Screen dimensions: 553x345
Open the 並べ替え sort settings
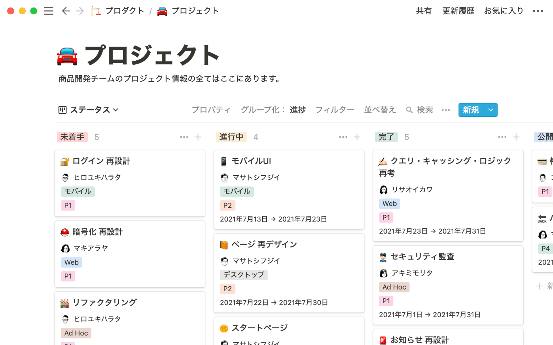380,110
